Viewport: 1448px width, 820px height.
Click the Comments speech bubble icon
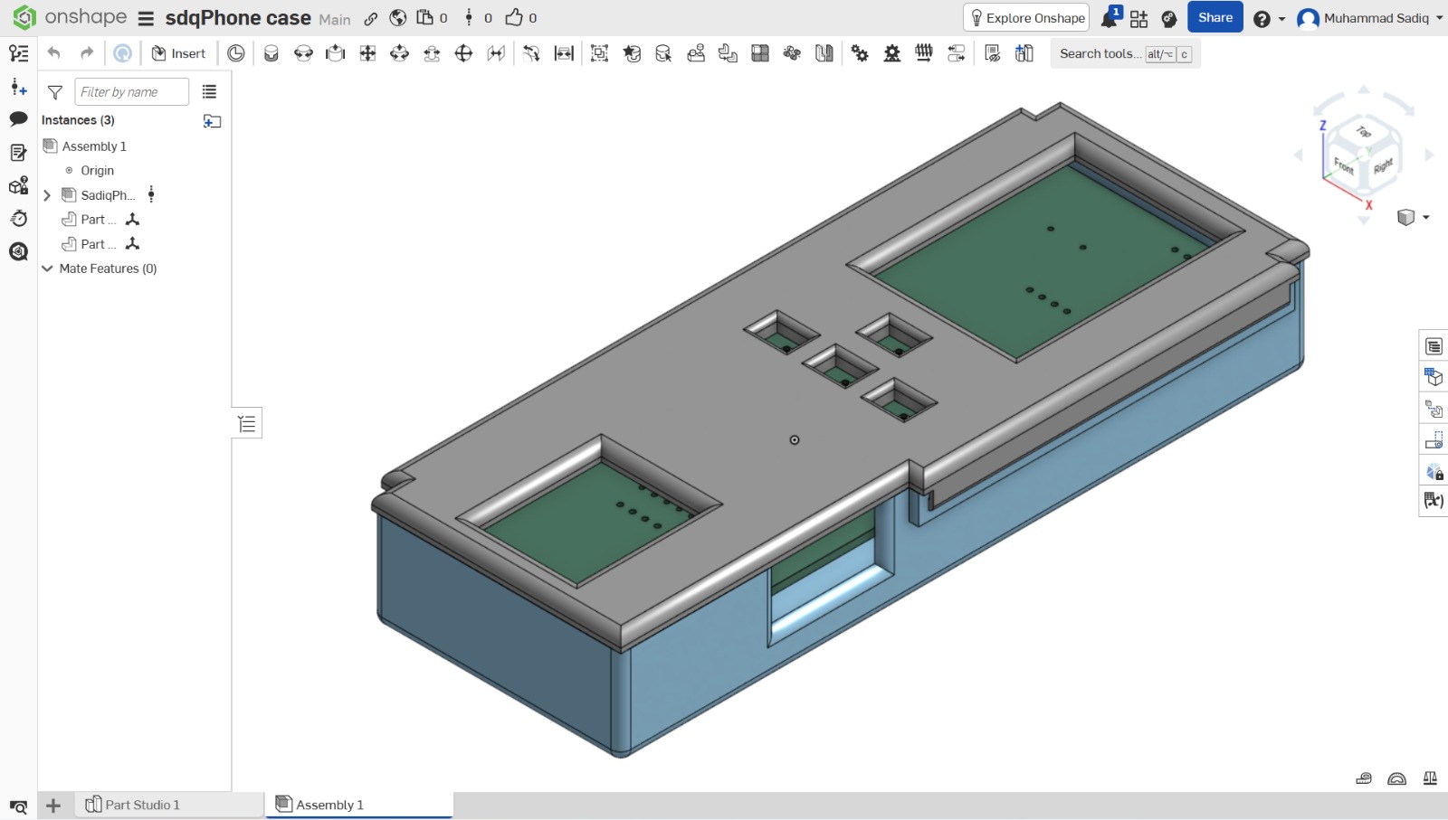tap(18, 119)
